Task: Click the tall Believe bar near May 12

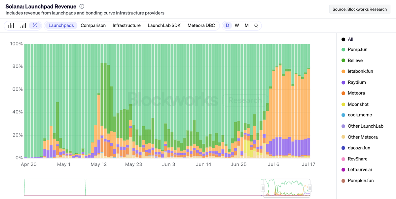Action: [x=102, y=94]
